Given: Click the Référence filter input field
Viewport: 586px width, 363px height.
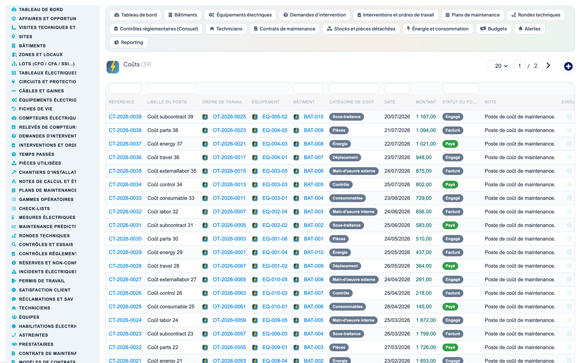Looking at the screenshot, I should click(x=125, y=88).
